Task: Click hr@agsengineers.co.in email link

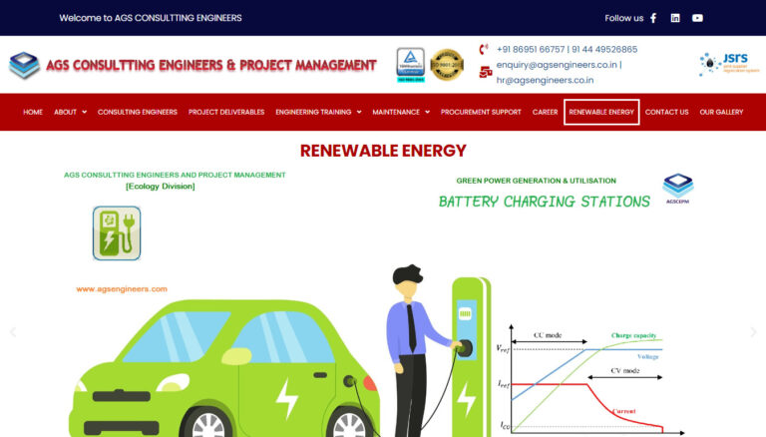Action: [x=545, y=80]
